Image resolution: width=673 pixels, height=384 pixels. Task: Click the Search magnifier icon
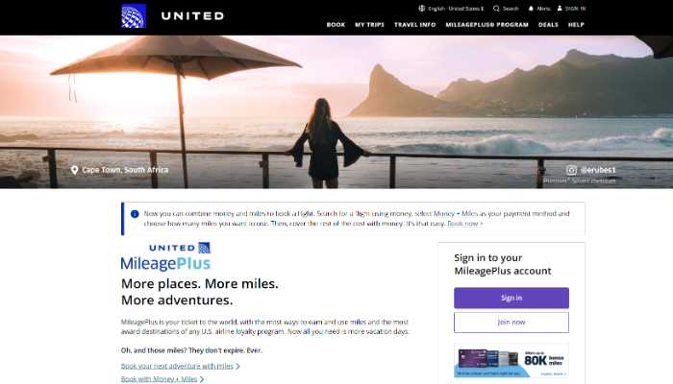click(x=496, y=8)
